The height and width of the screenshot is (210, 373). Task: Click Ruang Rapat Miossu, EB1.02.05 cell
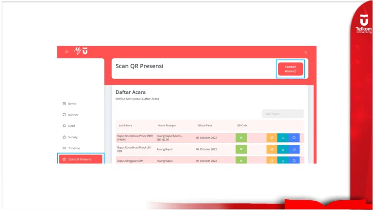point(170,138)
